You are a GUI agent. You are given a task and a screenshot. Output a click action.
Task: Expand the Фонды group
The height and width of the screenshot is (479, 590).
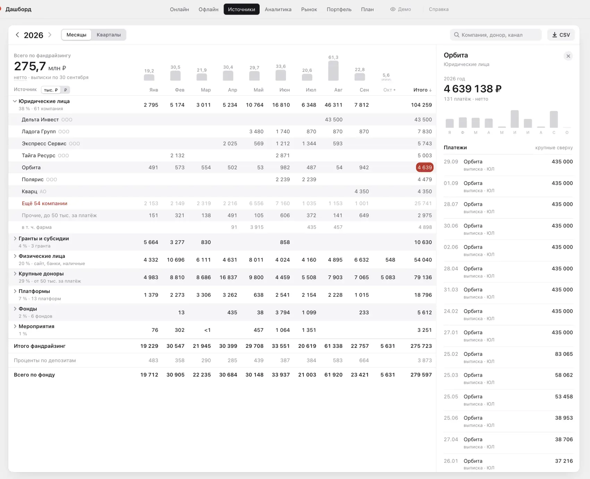tap(15, 309)
